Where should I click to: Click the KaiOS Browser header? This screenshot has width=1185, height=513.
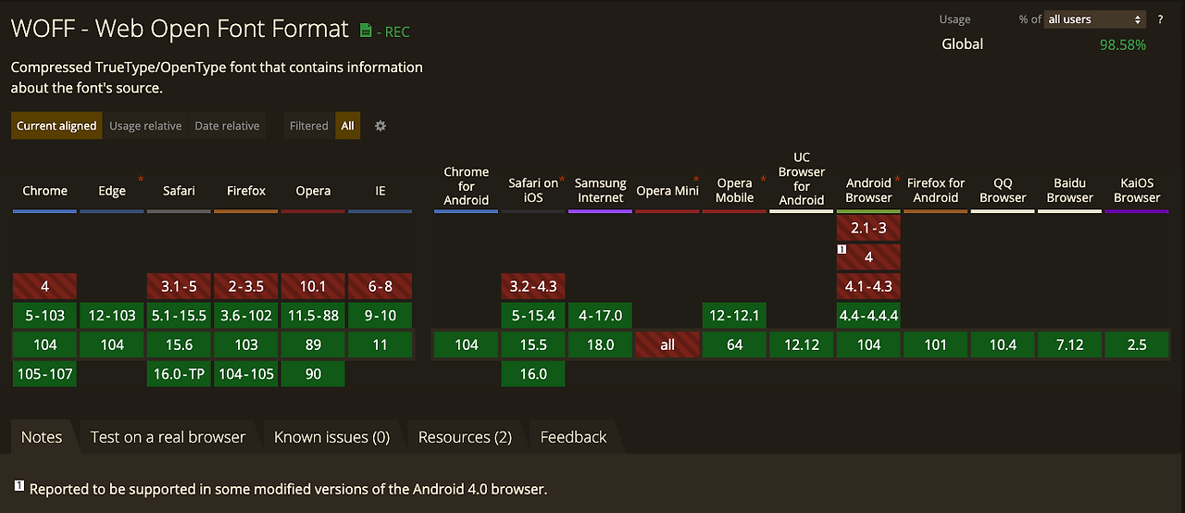click(x=1137, y=190)
